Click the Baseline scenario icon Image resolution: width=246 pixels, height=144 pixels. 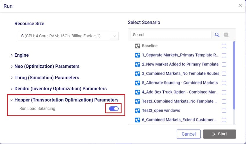(138, 46)
